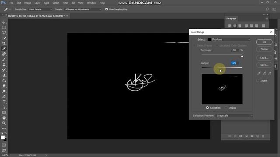The image size is (280, 157).
Task: Open the Edit menu
Action: tap(18, 3)
